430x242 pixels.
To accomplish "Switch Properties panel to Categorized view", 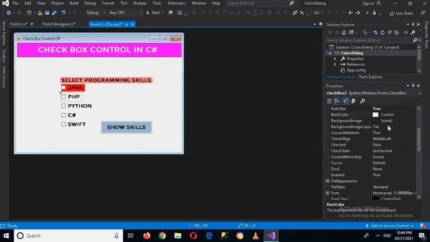I will 329,101.
